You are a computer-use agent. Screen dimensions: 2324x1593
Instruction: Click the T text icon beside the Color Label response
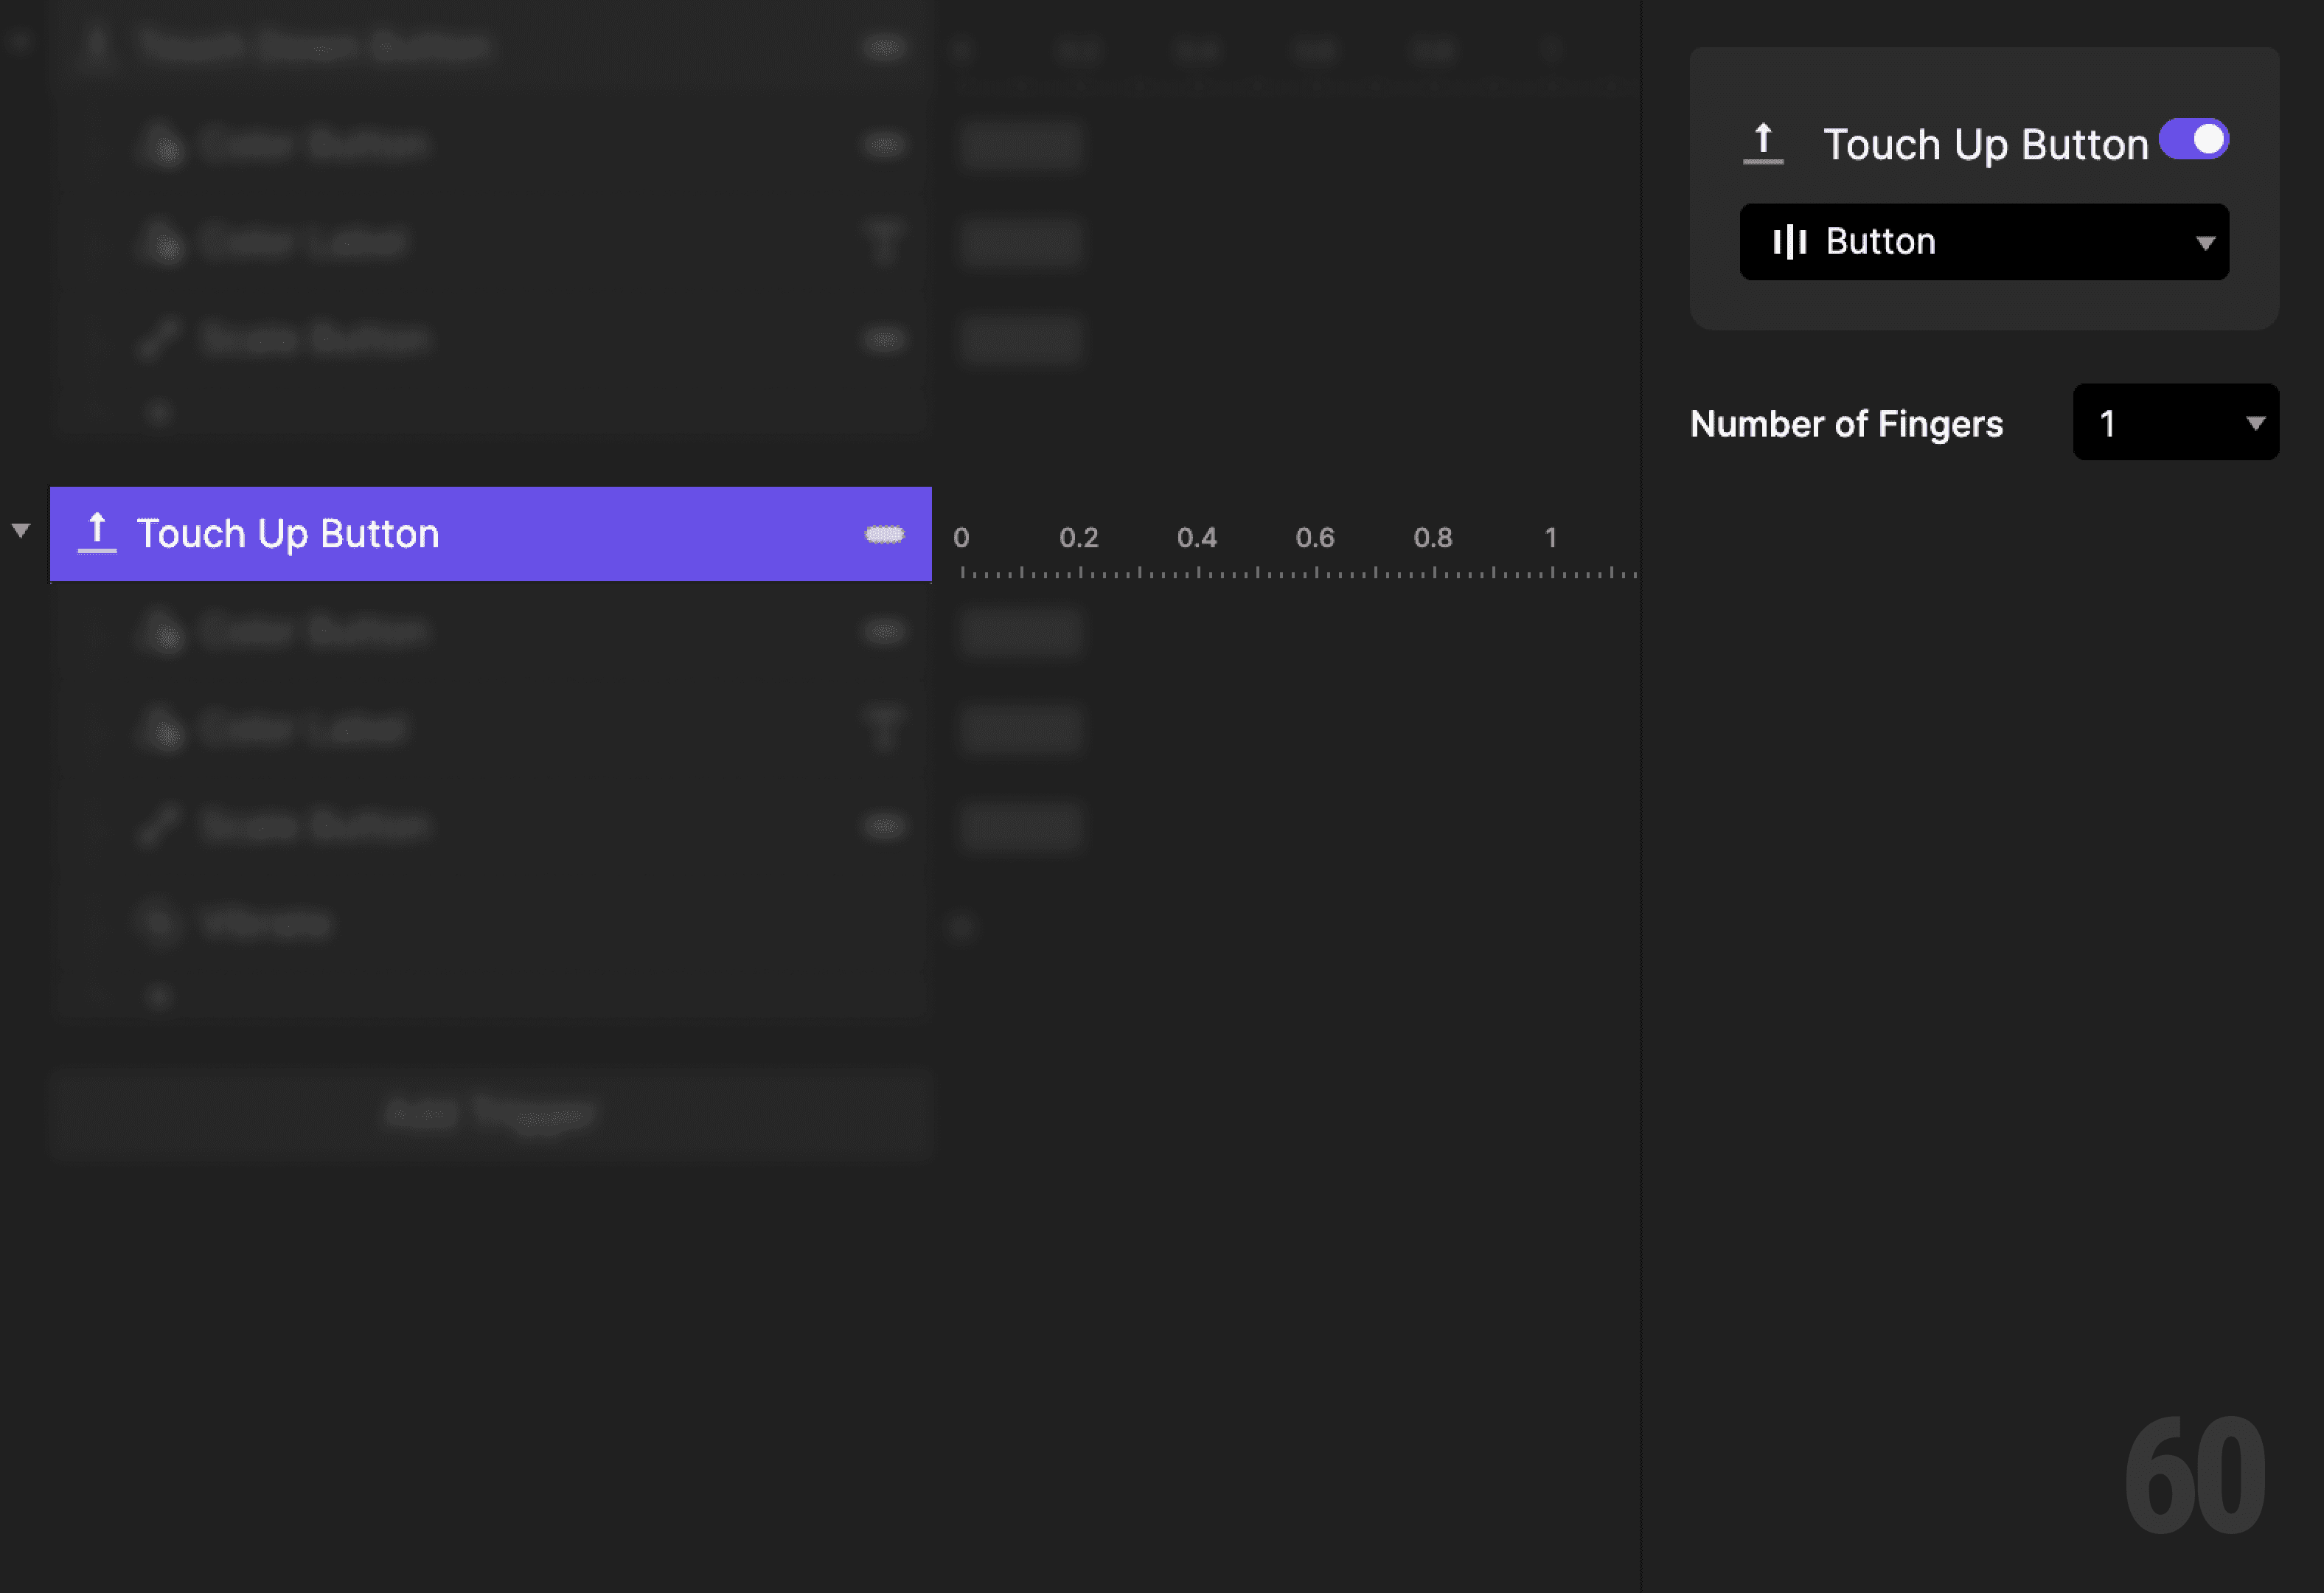pyautogui.click(x=884, y=729)
